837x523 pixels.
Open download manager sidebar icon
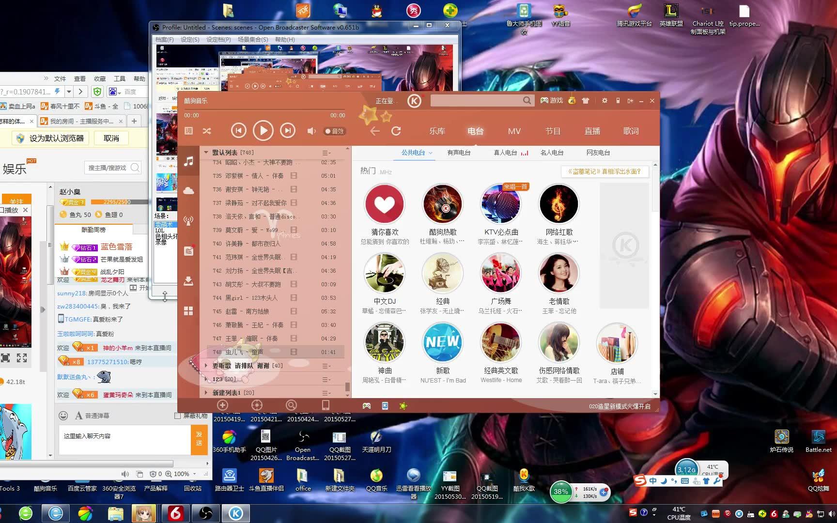tap(188, 281)
